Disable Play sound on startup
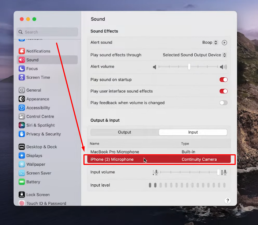The image size is (258, 225). pyautogui.click(x=224, y=80)
